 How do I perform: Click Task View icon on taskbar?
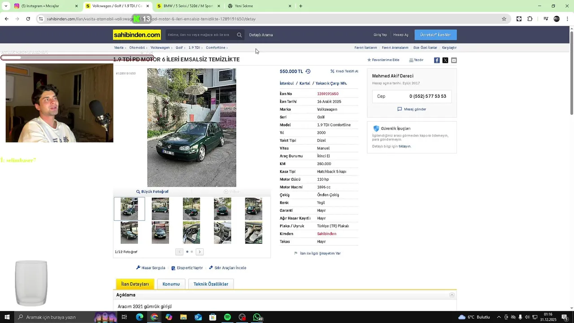click(x=124, y=317)
